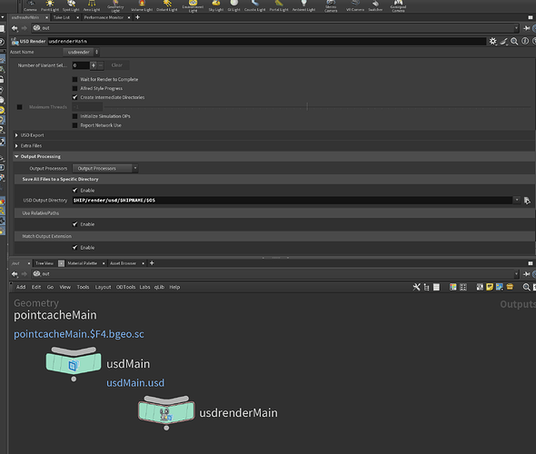Image resolution: width=536 pixels, height=454 pixels.
Task: Click the network editor wrench tools icon
Action: [x=416, y=287]
